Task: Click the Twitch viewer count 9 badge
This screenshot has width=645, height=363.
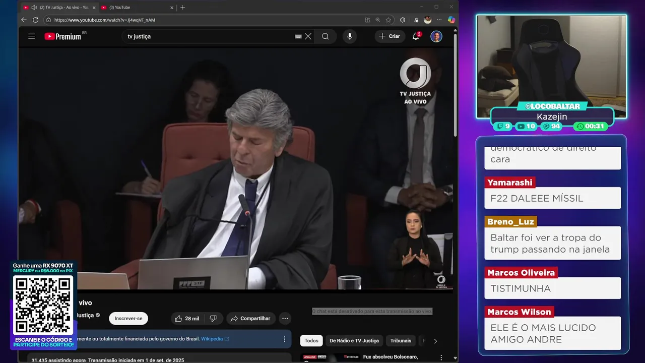Action: point(504,126)
